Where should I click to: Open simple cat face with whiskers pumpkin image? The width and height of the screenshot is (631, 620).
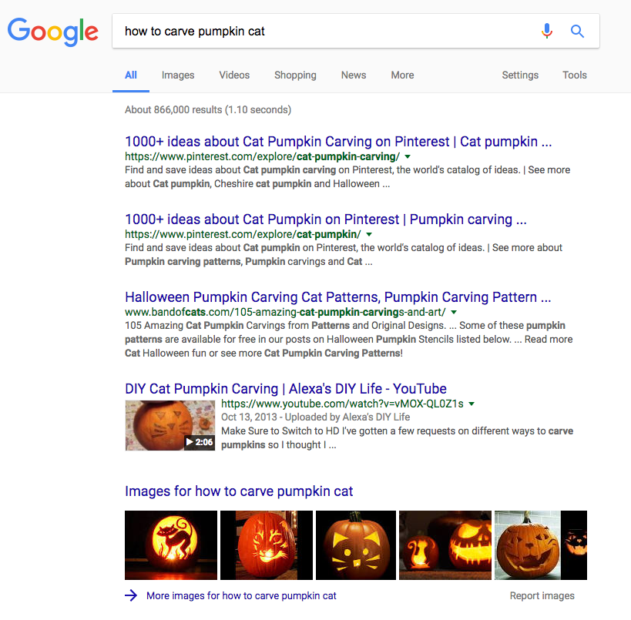tap(356, 545)
